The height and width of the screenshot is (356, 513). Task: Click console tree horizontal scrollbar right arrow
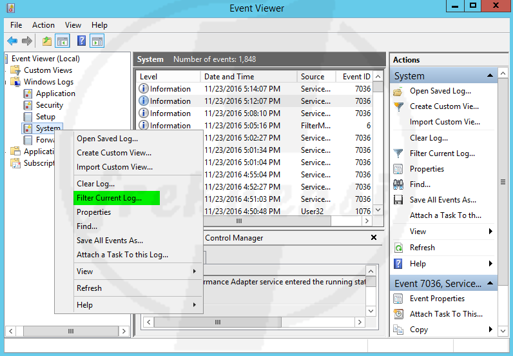click(124, 331)
